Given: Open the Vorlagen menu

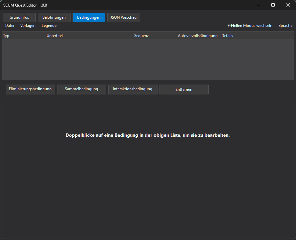Looking at the screenshot, I should [x=28, y=26].
